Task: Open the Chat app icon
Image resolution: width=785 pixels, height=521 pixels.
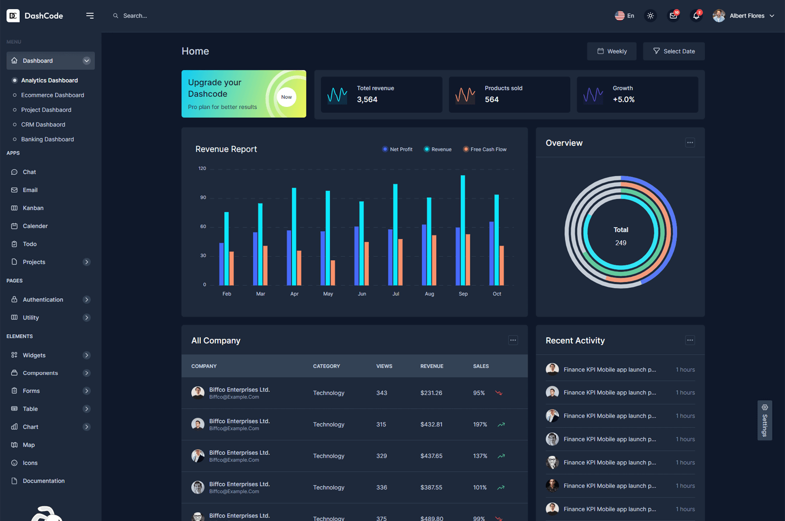Action: tap(14, 172)
